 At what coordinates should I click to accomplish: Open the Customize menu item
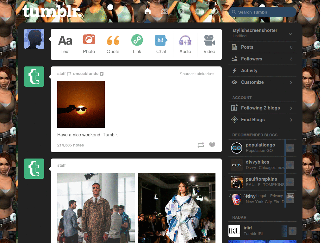262,82
